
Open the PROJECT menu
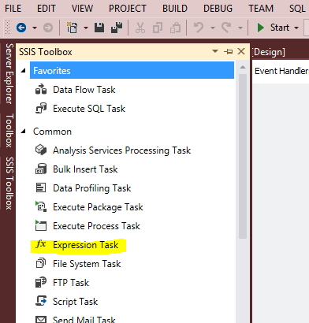[128, 9]
